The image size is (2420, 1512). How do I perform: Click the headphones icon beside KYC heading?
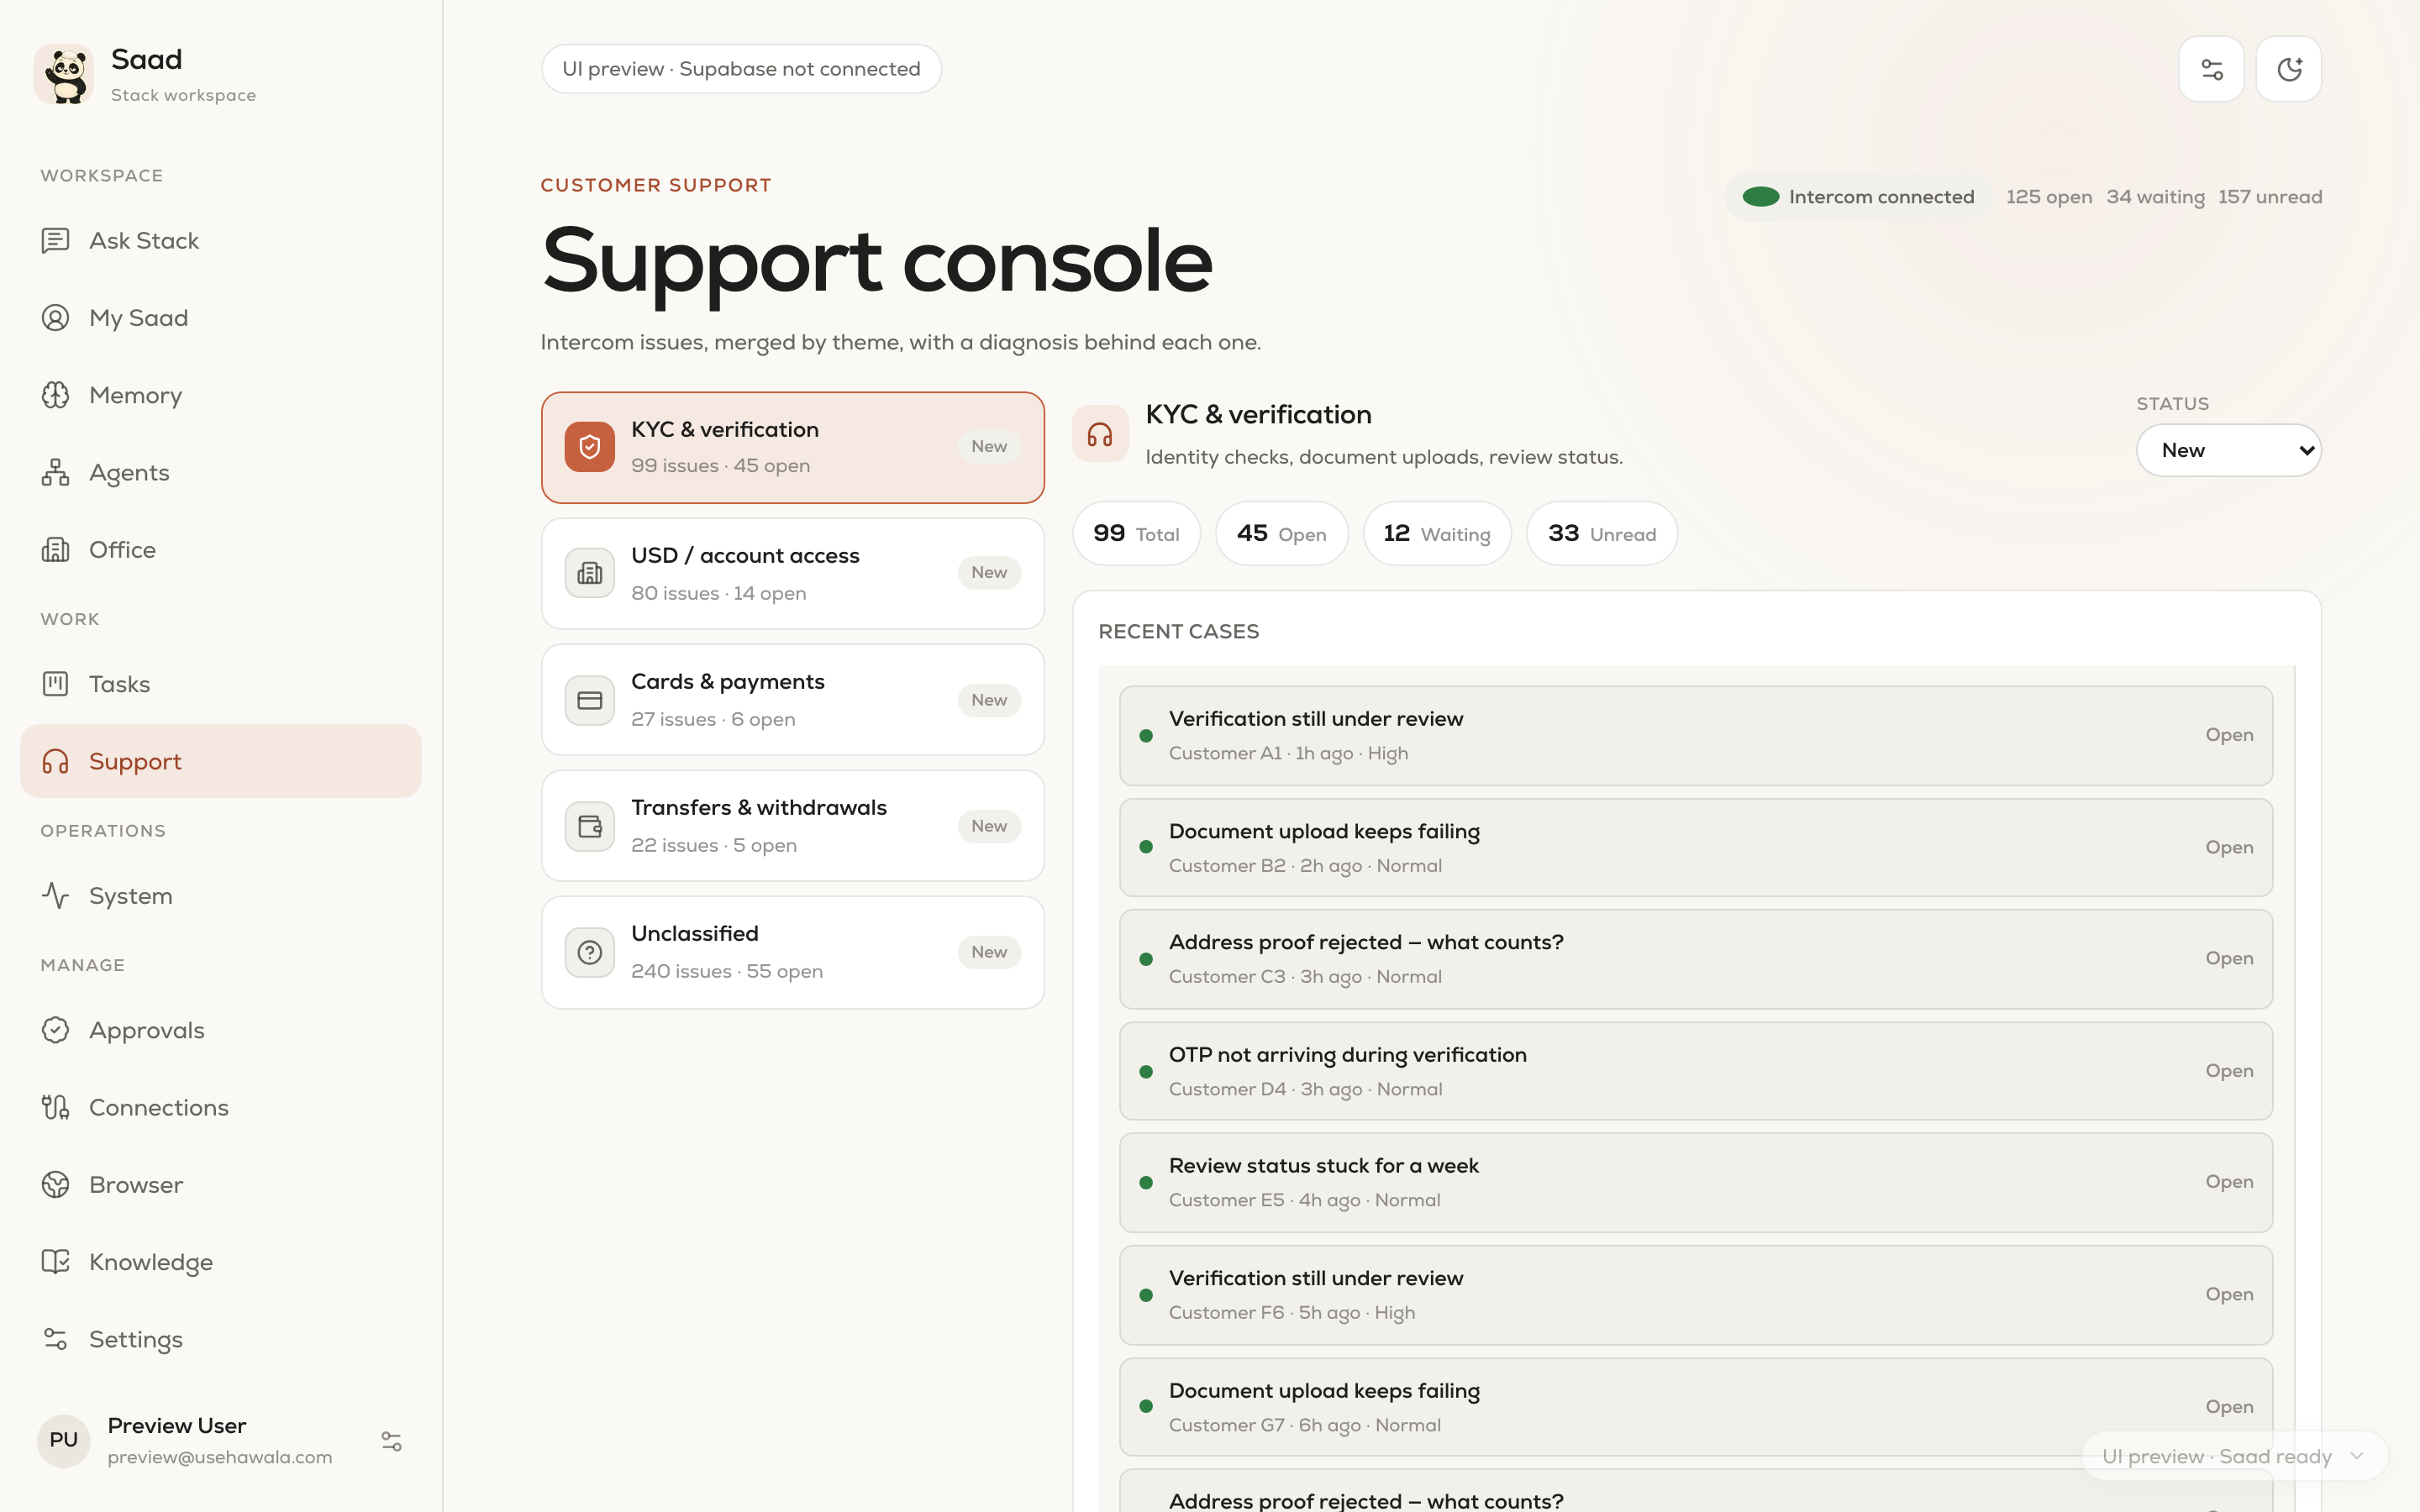(1100, 434)
